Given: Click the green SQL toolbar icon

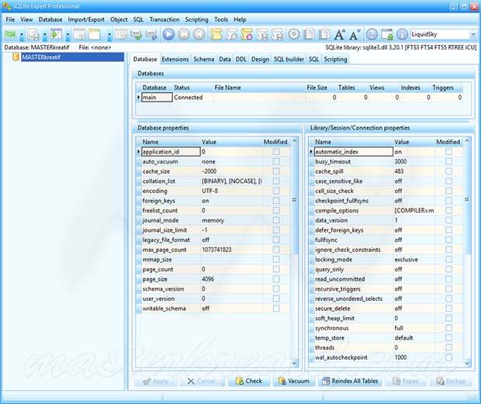Looking at the screenshot, I should pos(10,34).
